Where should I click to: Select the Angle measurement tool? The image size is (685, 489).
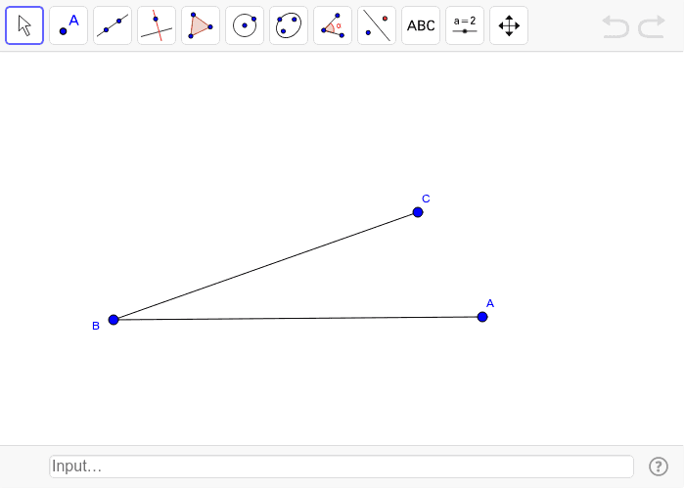[333, 25]
